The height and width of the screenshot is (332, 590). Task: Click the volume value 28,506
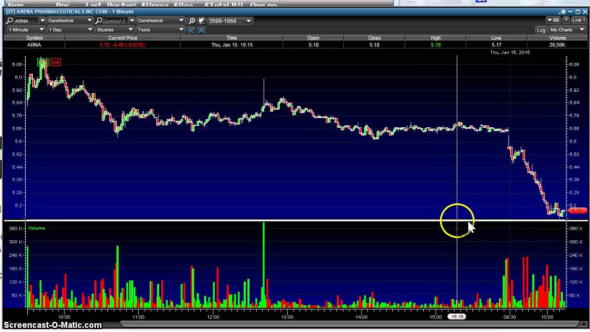(557, 45)
